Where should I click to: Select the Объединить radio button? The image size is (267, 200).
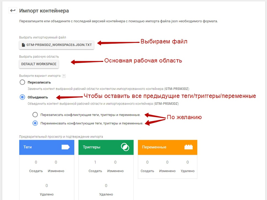(x=22, y=97)
